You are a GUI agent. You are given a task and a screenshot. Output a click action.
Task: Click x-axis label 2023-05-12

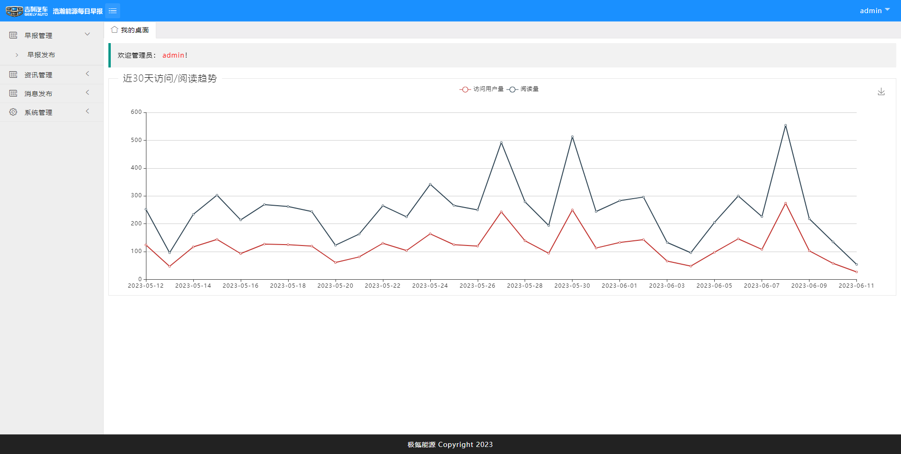(x=145, y=286)
